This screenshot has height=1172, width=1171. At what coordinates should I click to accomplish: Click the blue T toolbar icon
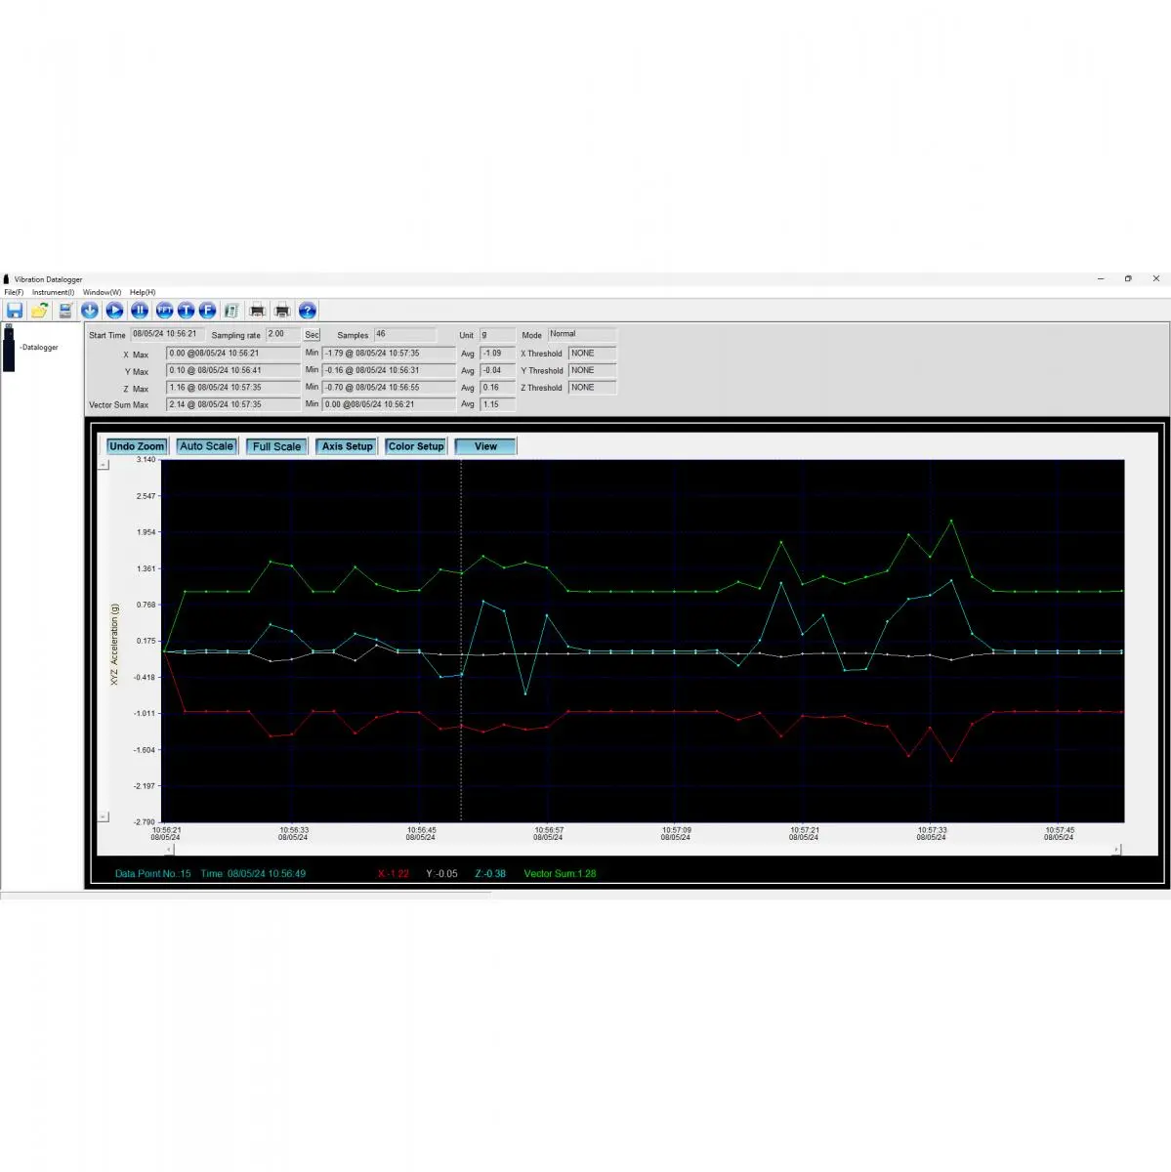click(x=186, y=311)
